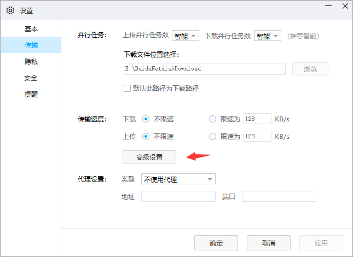Minimize the settings window
This screenshot has width=353, height=257.
pos(327,7)
